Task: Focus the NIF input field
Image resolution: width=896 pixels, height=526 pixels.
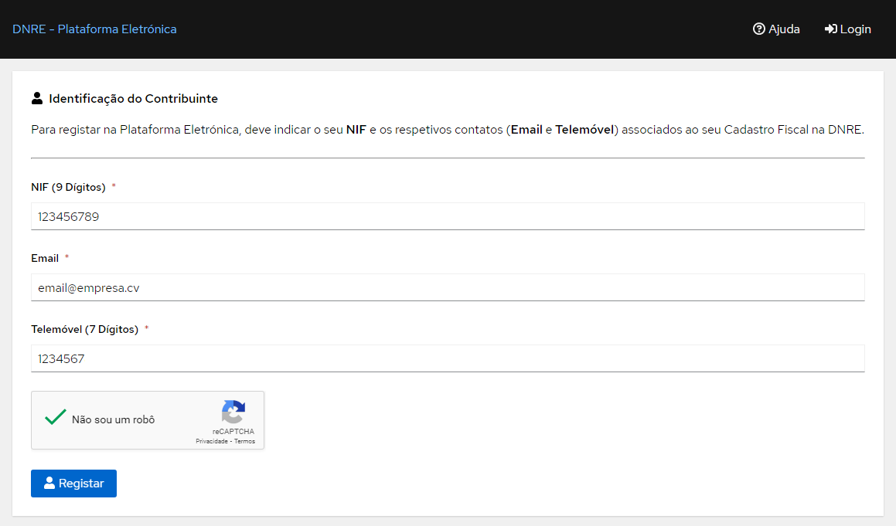Action: click(448, 217)
